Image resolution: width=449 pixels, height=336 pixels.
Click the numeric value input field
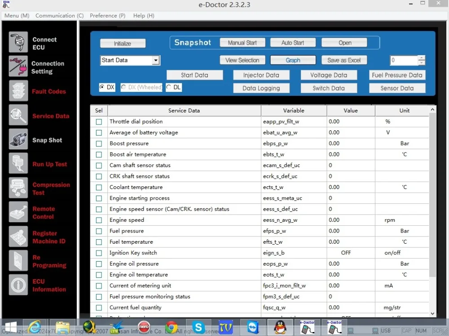[x=404, y=60]
